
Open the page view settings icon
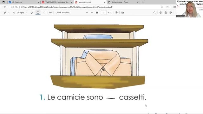point(123,13)
